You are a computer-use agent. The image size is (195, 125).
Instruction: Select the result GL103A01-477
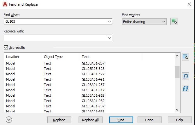[x=93, y=74]
